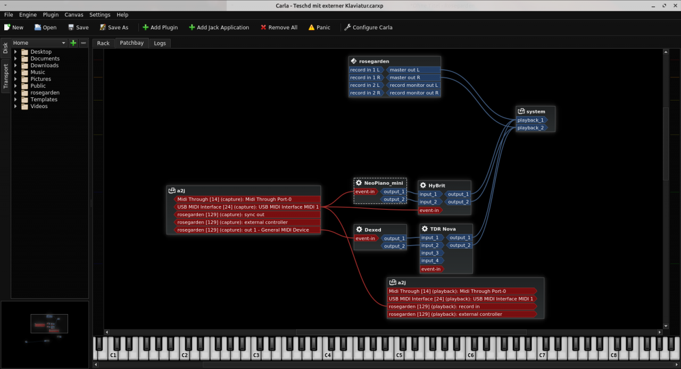Expand the Music folder arrow

(15, 72)
